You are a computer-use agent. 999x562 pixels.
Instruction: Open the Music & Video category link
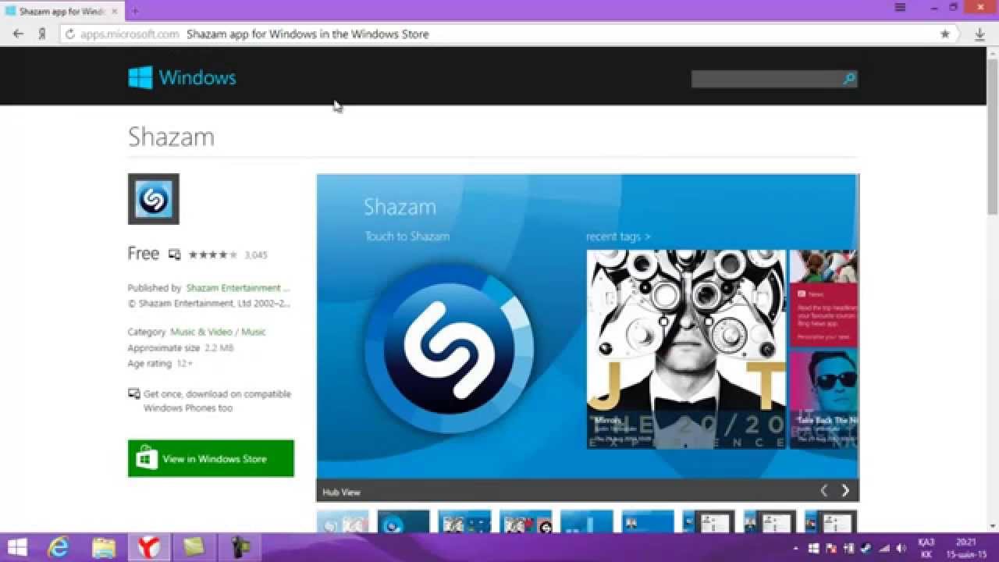pyautogui.click(x=202, y=332)
